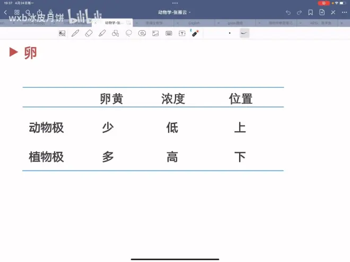Switch laser pointer to dot mode
Screen dimensions: 350x262
coord(230,33)
